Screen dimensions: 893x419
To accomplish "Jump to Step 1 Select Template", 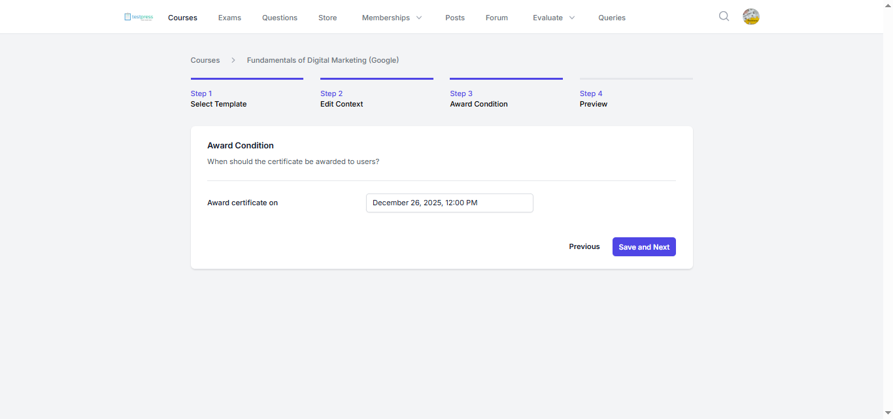I will coord(219,99).
